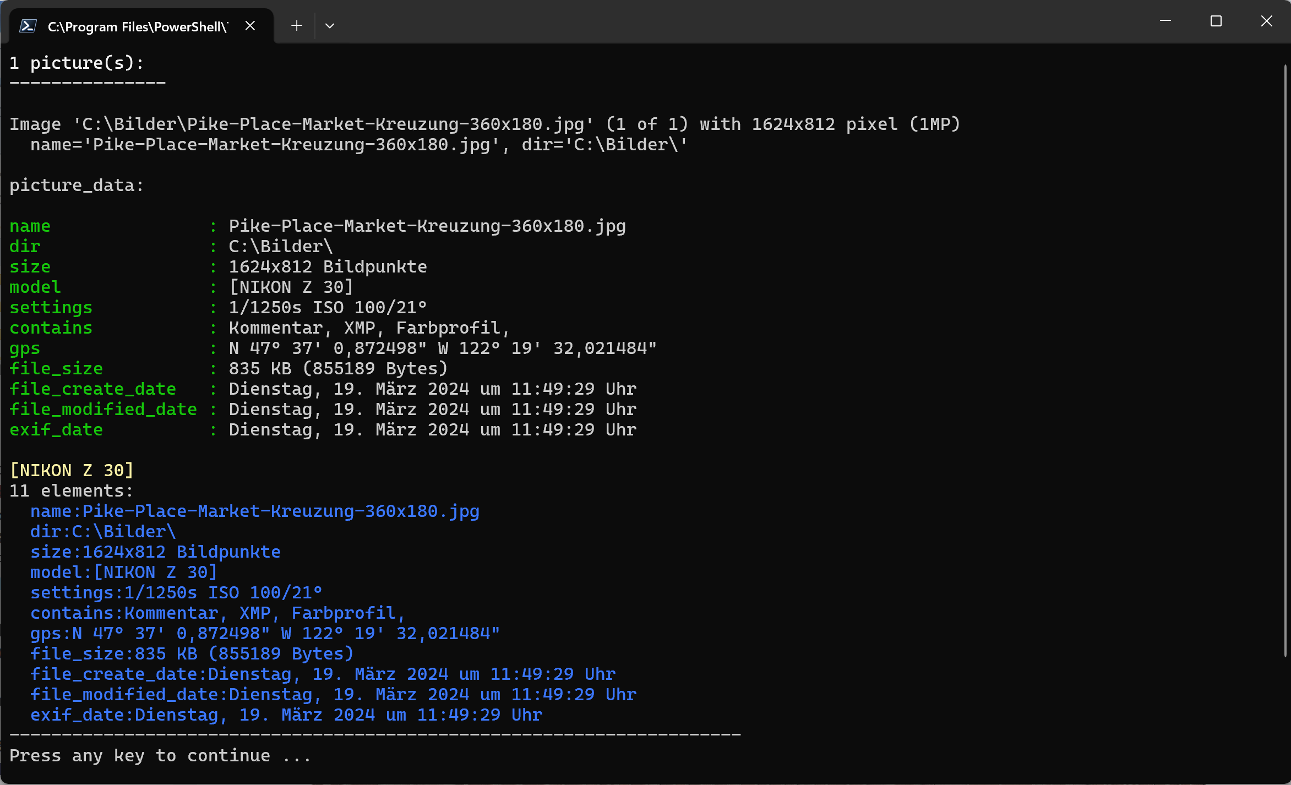
Task: Click the empty title bar area
Action: tap(716, 22)
